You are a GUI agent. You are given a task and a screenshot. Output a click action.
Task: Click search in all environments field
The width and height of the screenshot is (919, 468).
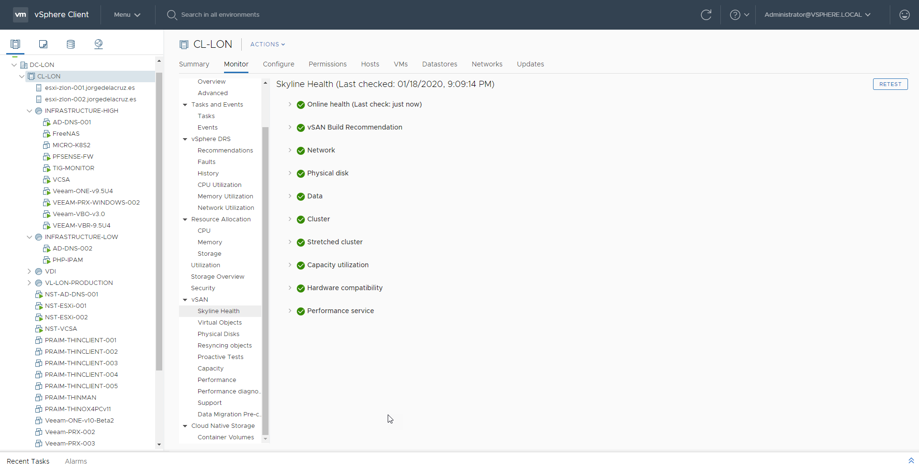point(220,15)
